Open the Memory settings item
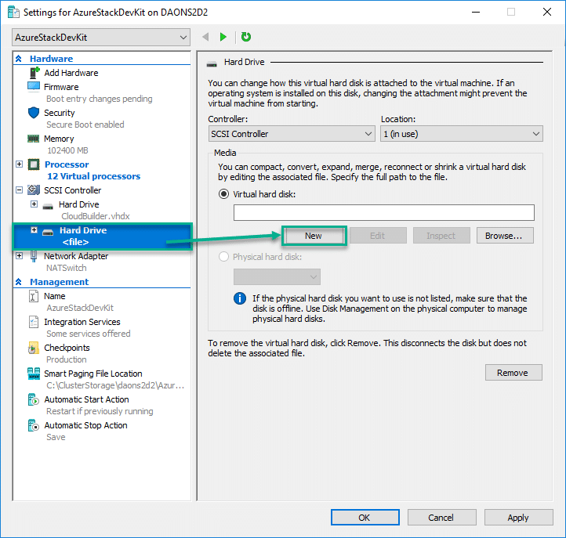 point(59,139)
